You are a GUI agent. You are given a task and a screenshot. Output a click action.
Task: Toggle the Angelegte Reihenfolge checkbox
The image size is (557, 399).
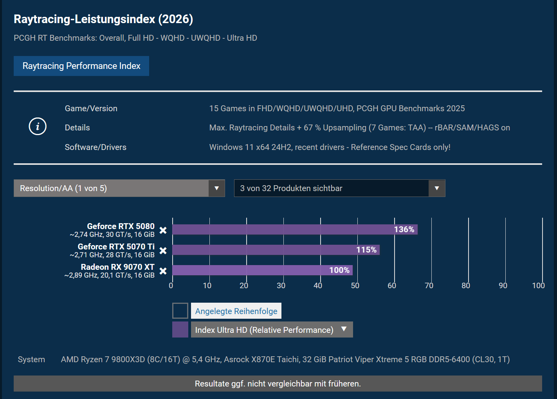(x=180, y=311)
